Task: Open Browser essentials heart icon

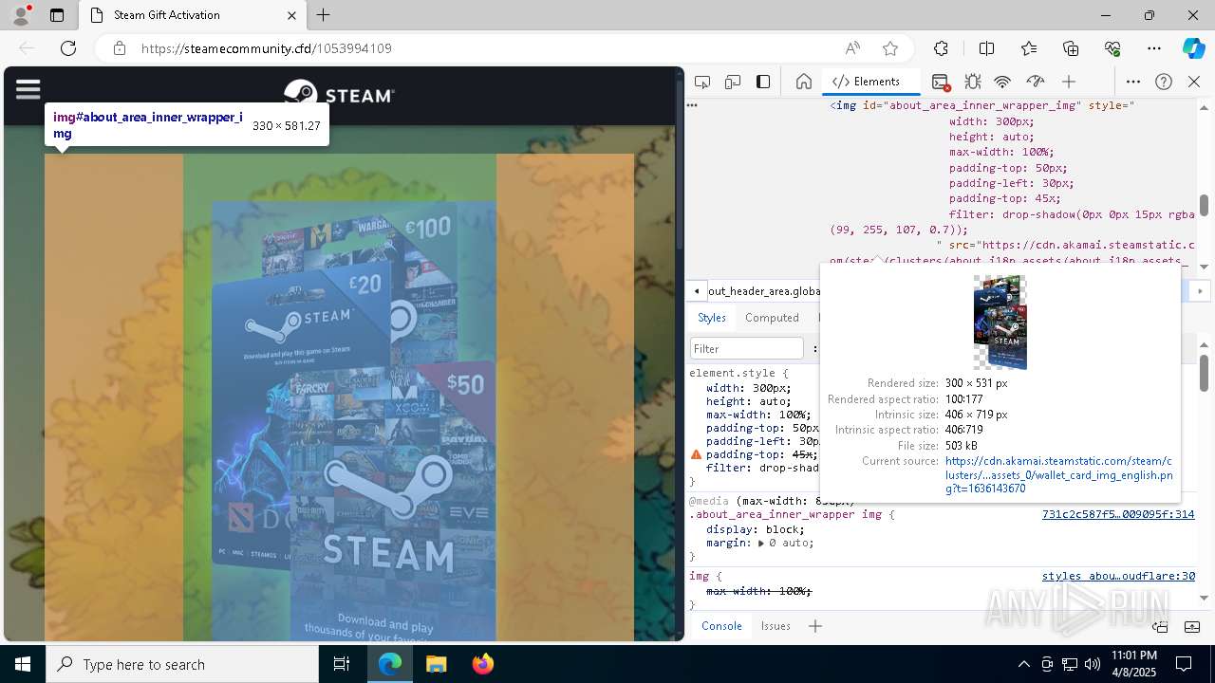Action: [1112, 48]
